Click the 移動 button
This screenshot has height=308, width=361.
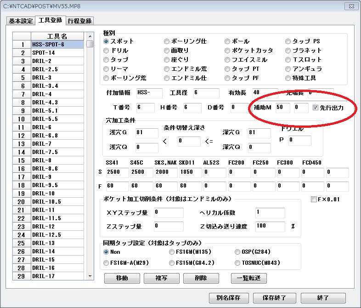click(122, 278)
